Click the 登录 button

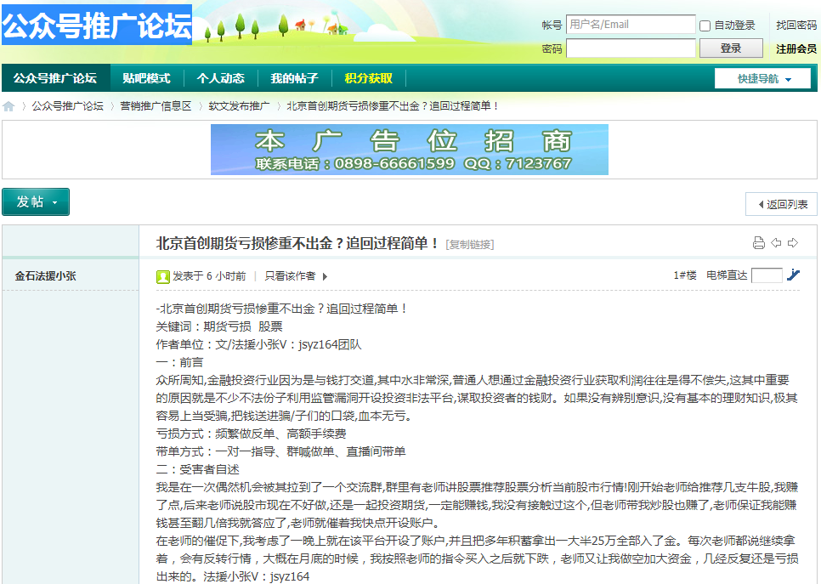tap(731, 48)
